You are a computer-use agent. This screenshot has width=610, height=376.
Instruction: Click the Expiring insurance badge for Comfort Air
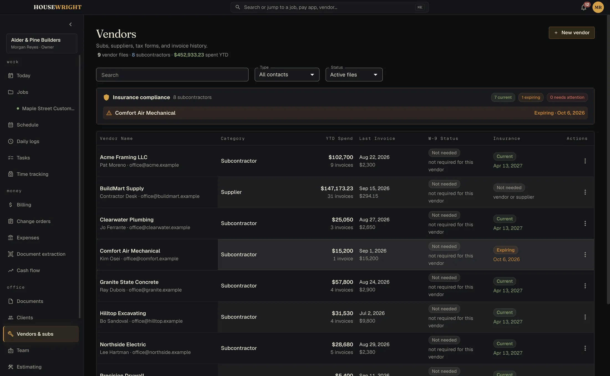coord(505,250)
